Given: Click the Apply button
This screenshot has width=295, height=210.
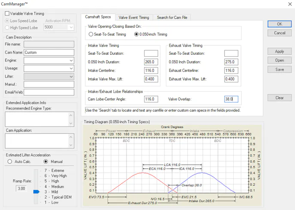Looking at the screenshot, I should 280,51.
